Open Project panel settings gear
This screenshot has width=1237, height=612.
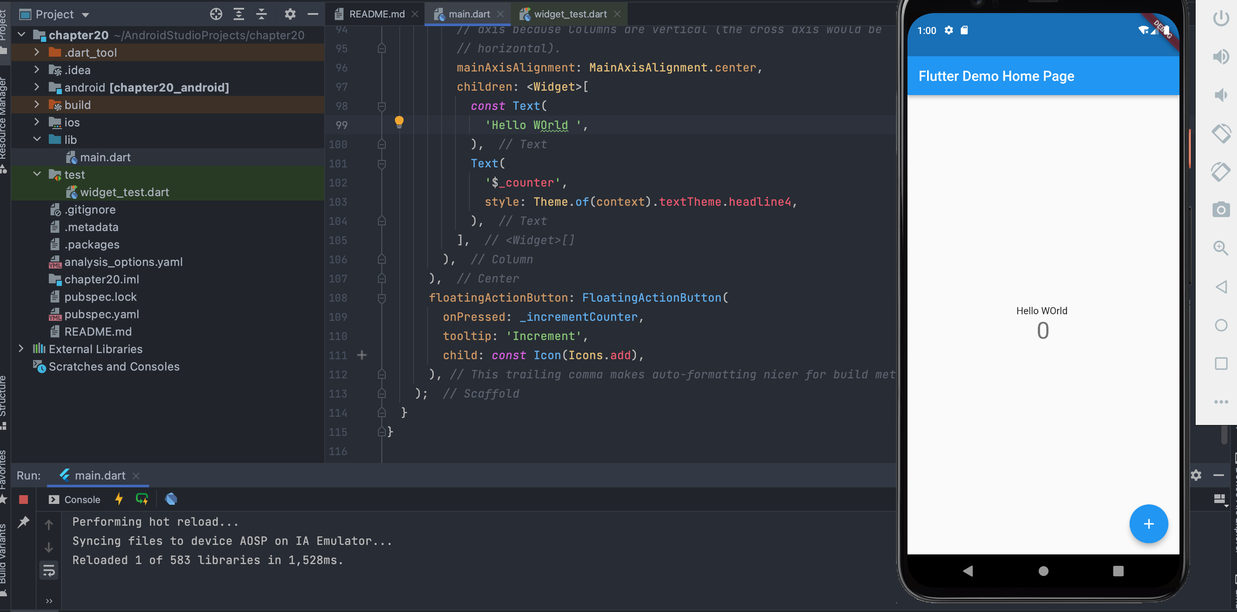tap(289, 14)
